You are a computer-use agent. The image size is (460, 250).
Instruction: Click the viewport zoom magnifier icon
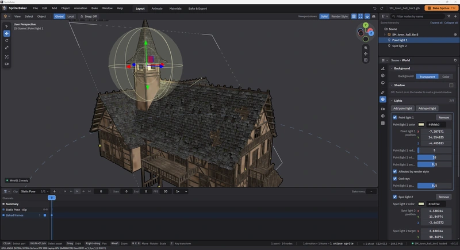click(366, 48)
